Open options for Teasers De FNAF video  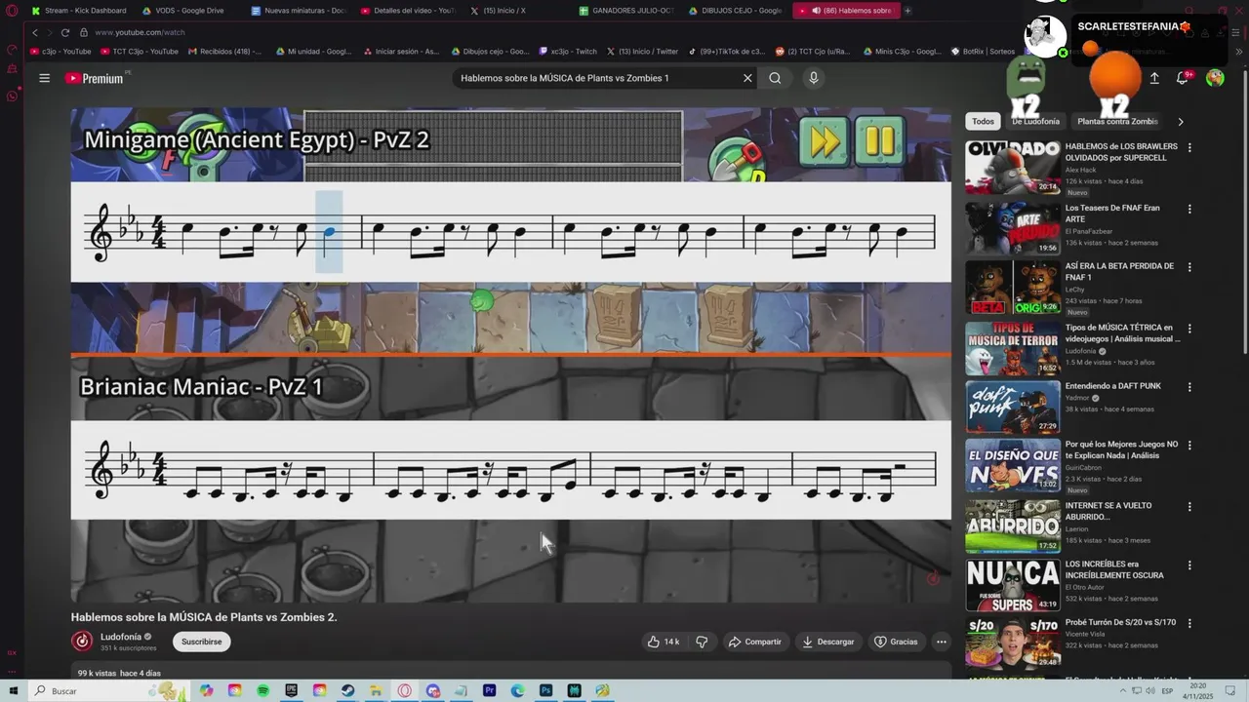[x=1189, y=209]
